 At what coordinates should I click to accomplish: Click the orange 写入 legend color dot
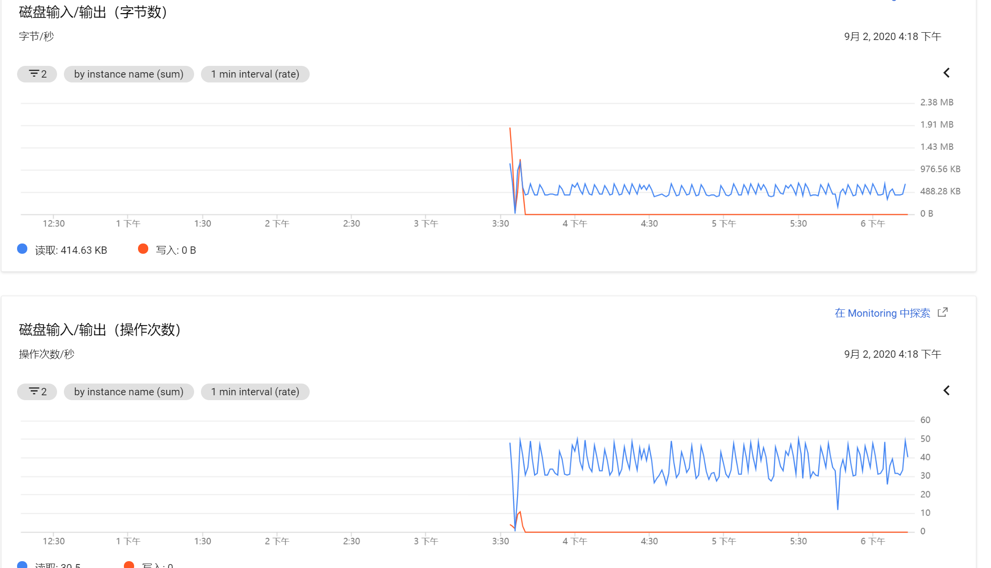pos(143,249)
